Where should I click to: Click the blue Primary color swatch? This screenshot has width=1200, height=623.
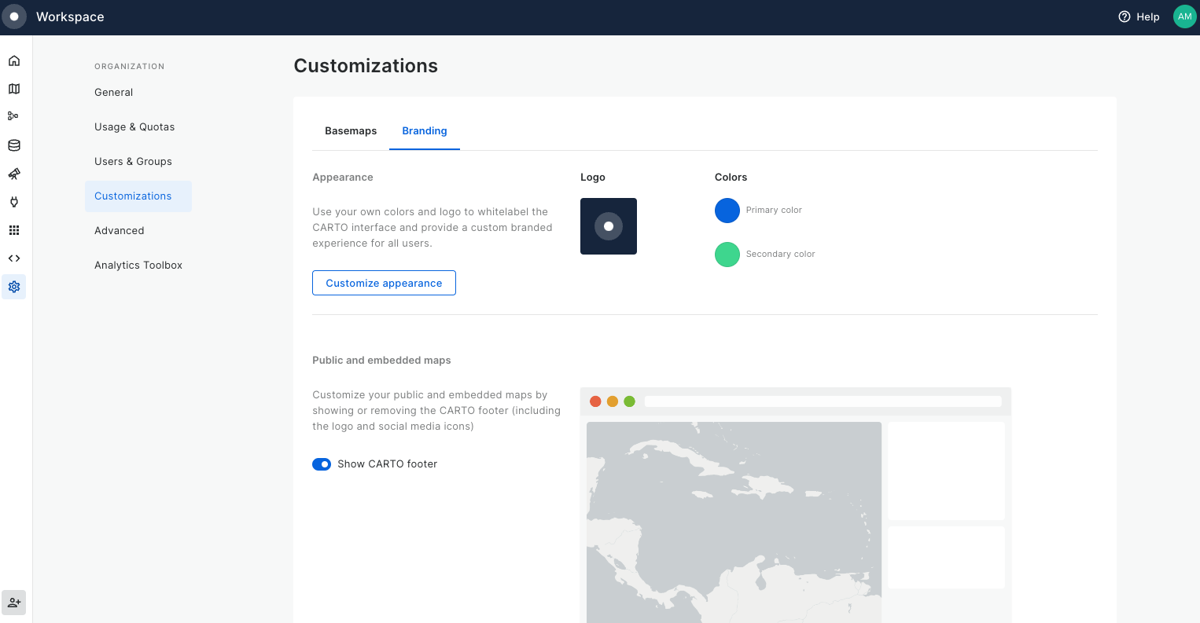point(727,211)
